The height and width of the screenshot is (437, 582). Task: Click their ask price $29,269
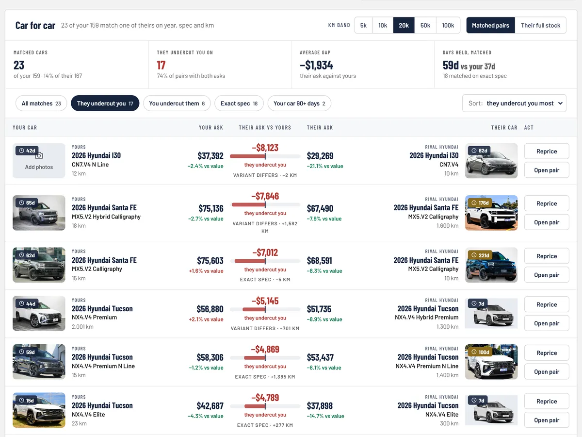[320, 156]
